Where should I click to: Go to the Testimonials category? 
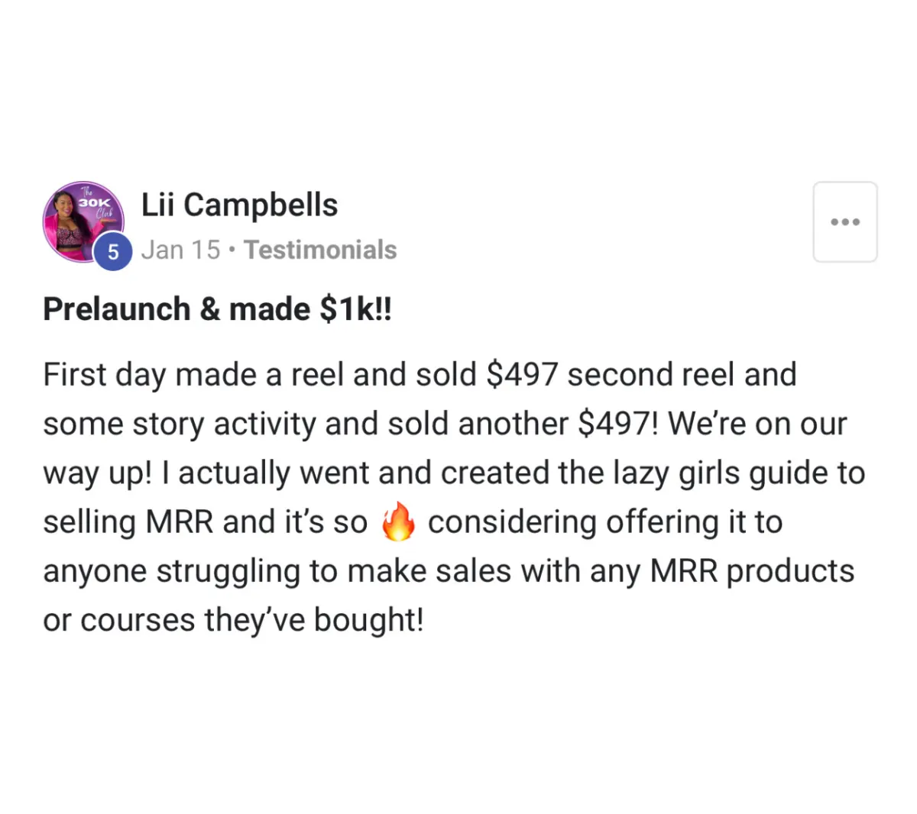tap(320, 250)
